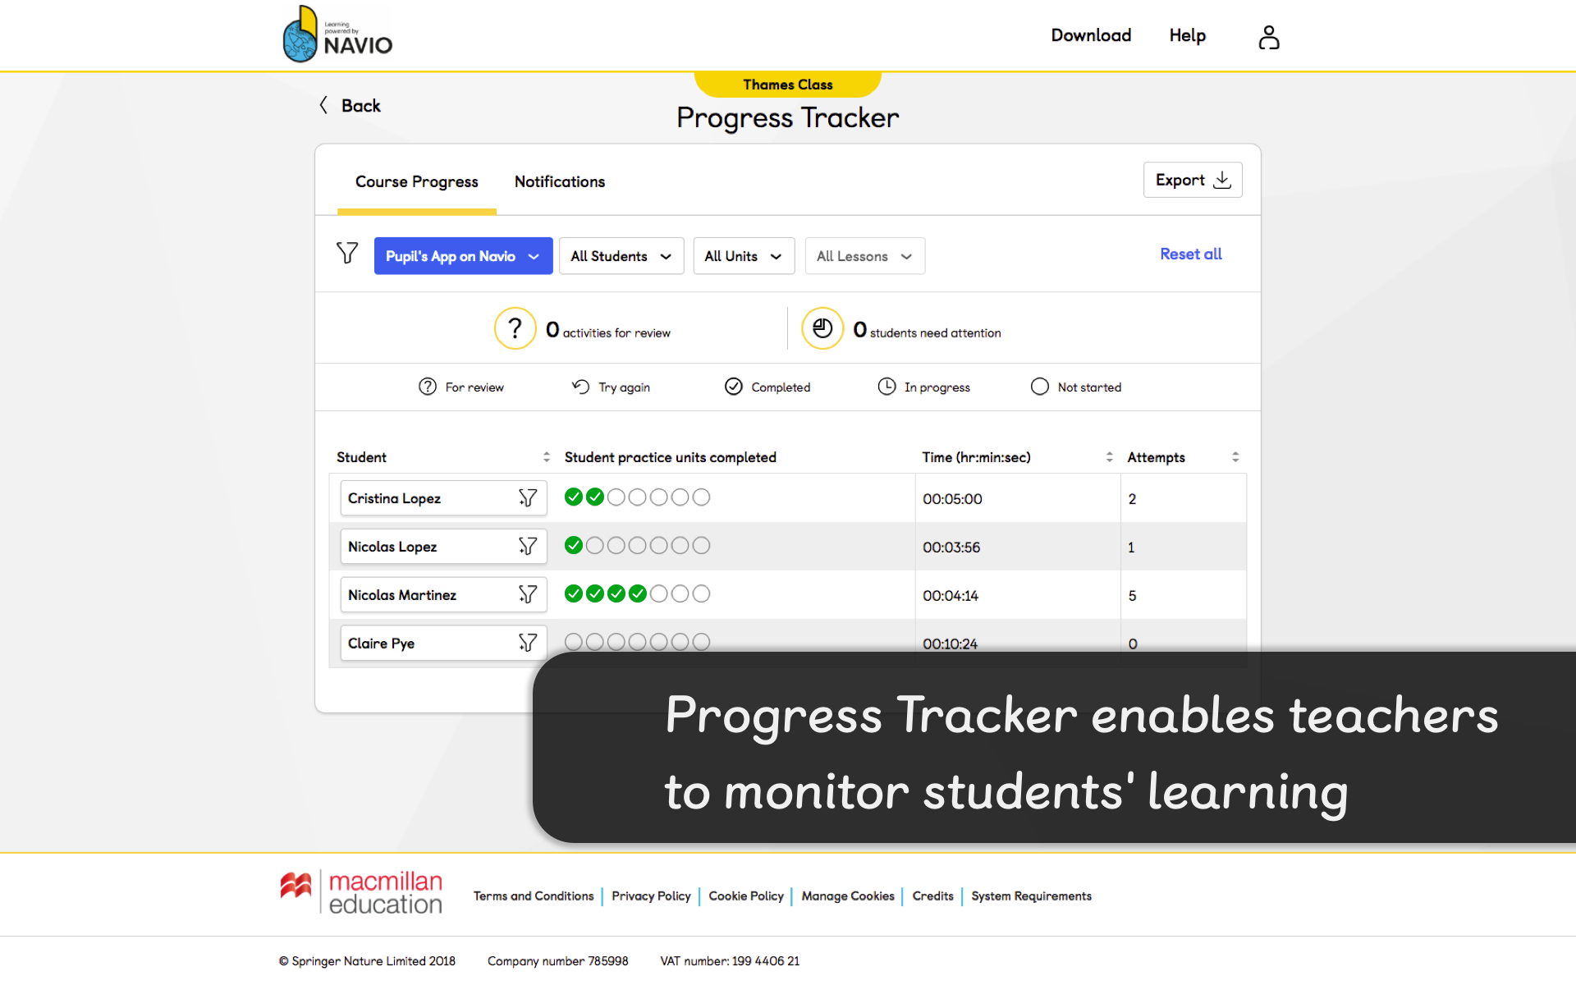Click Cristina Lopez's first completed unit checkmark
This screenshot has width=1576, height=985.
point(574,497)
